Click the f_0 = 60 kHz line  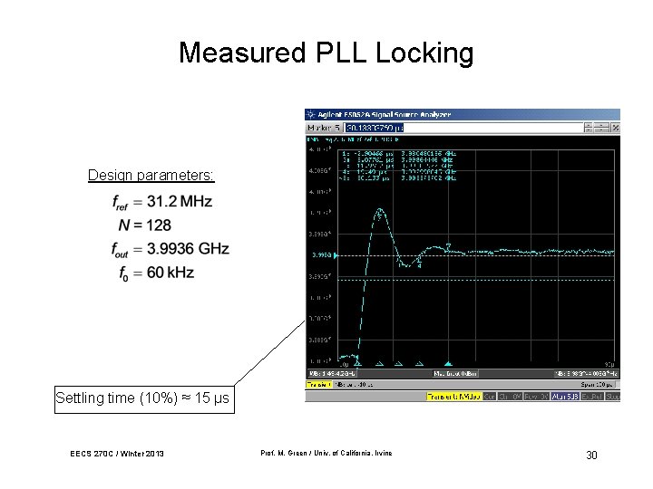pos(157,273)
